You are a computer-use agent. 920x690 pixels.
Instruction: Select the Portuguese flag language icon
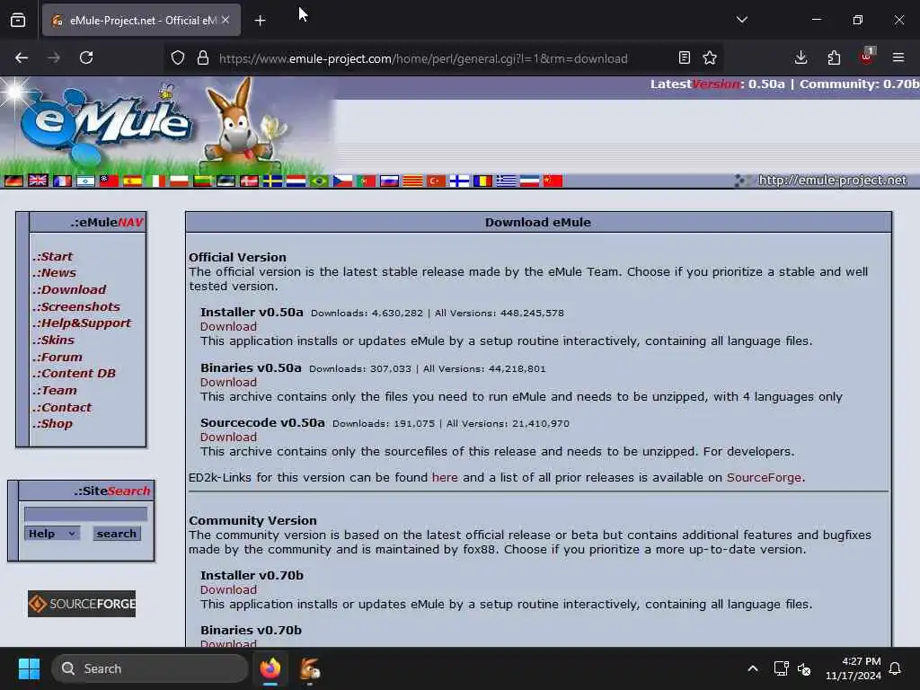coord(367,181)
